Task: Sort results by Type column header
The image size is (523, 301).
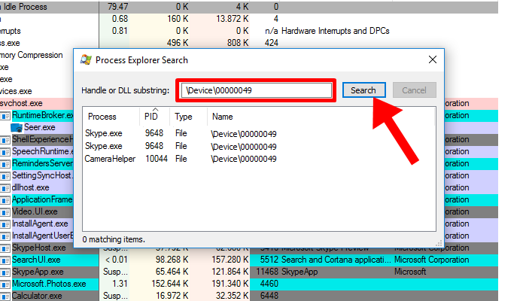Action: pyautogui.click(x=184, y=117)
